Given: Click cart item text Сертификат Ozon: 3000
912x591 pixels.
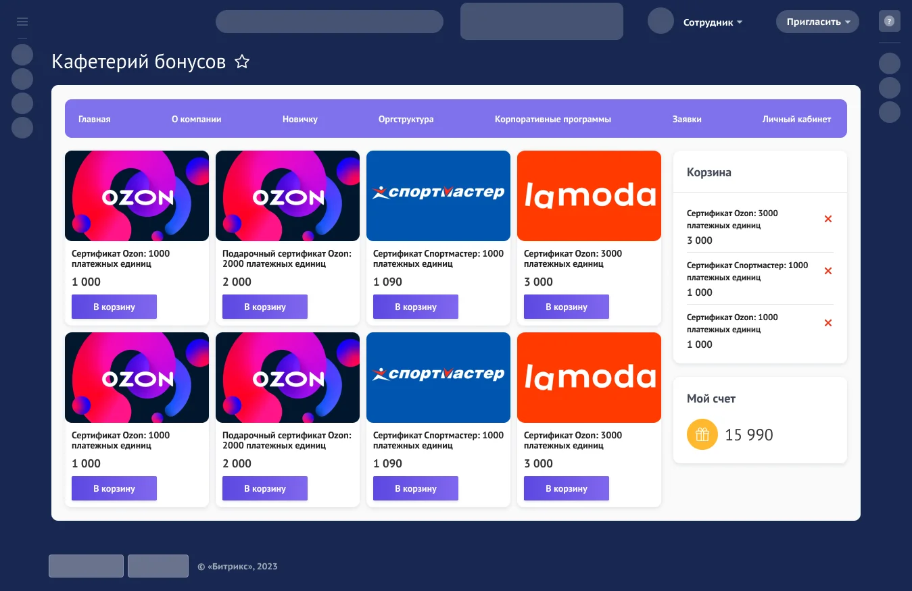Looking at the screenshot, I should [732, 220].
